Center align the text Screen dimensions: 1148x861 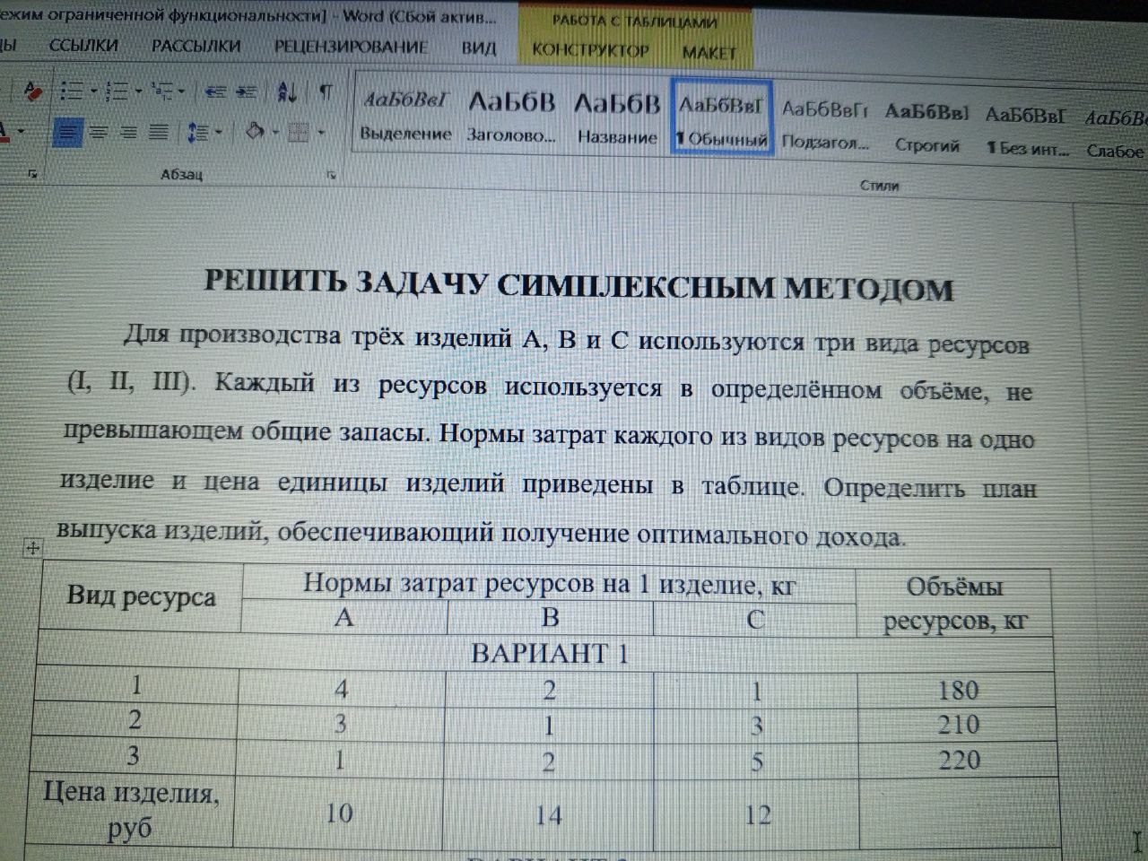pos(99,134)
